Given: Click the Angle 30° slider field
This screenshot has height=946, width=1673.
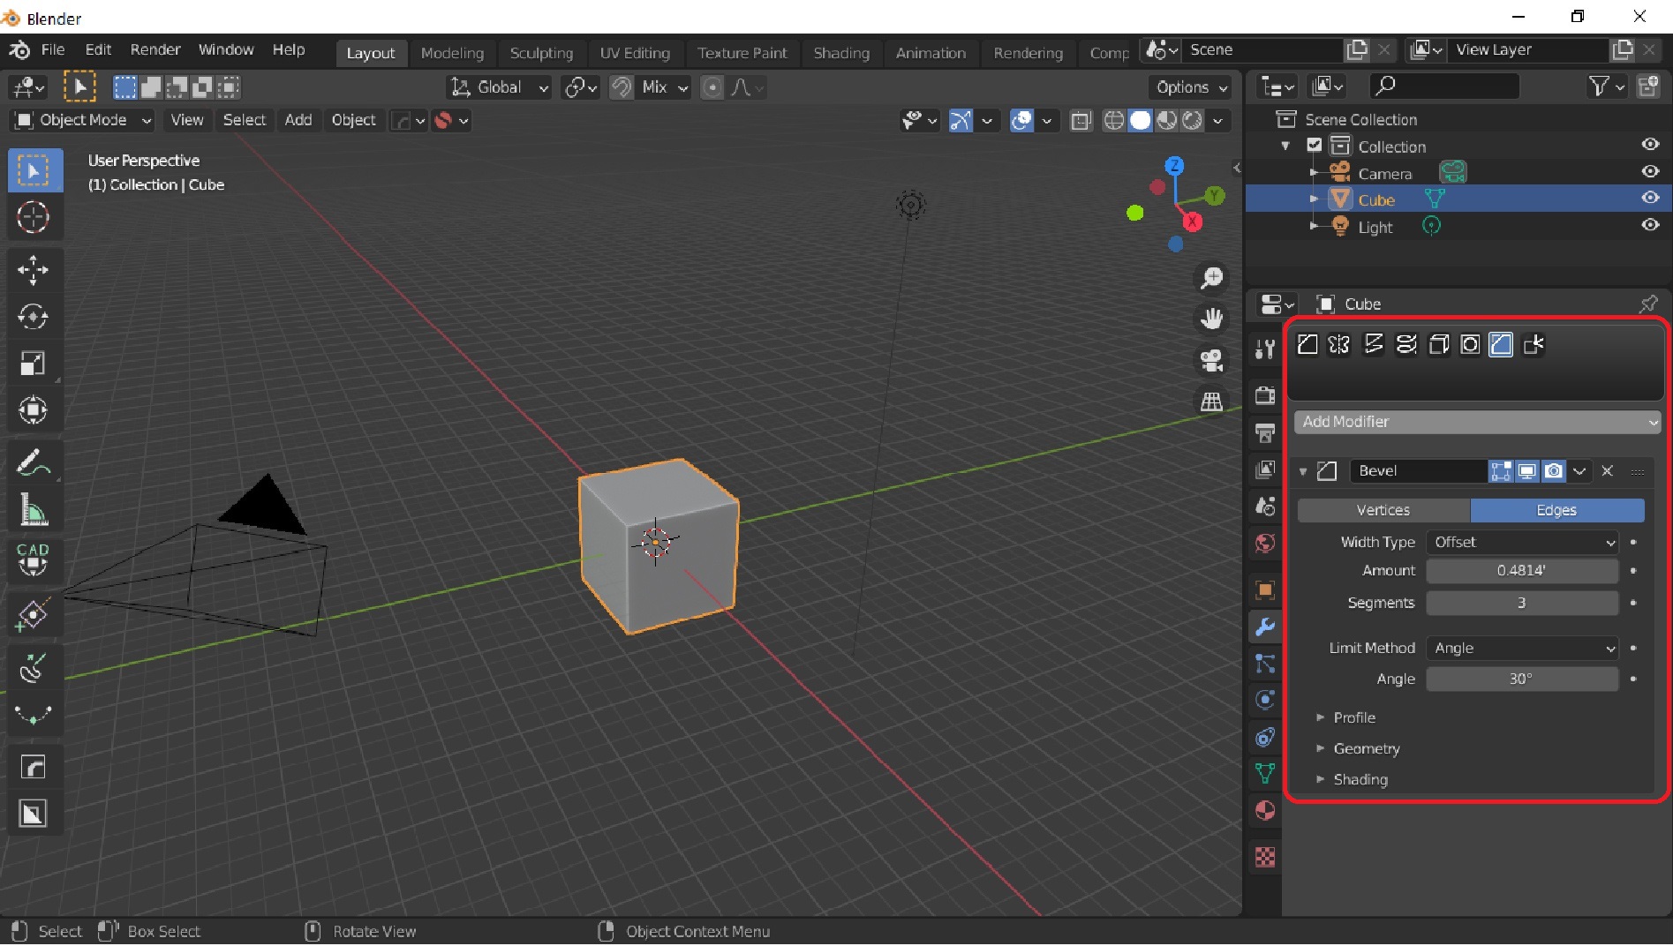Looking at the screenshot, I should (x=1522, y=679).
